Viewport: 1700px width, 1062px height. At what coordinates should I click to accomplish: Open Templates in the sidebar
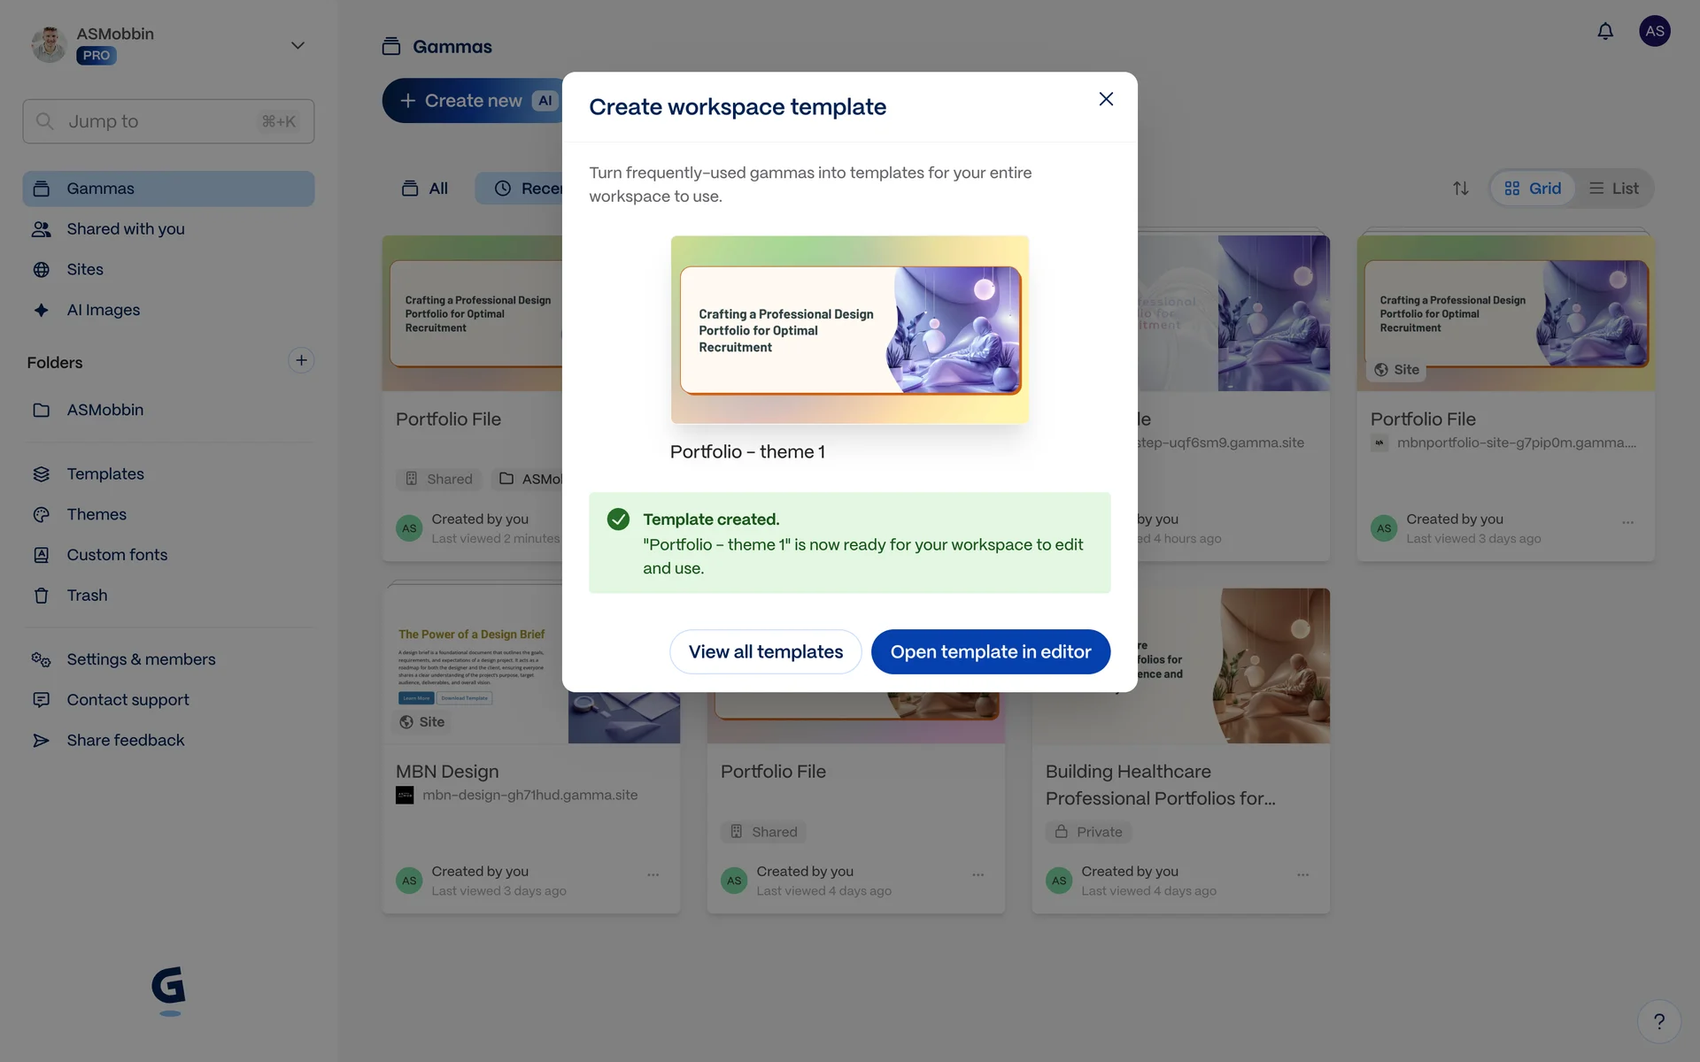pyautogui.click(x=104, y=474)
